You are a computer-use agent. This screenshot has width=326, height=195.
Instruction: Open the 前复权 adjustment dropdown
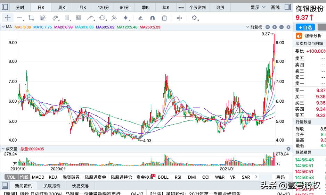coord(254,27)
